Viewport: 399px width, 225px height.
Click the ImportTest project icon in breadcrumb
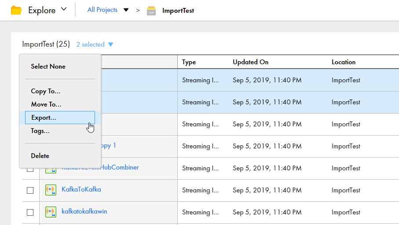pyautogui.click(x=151, y=11)
